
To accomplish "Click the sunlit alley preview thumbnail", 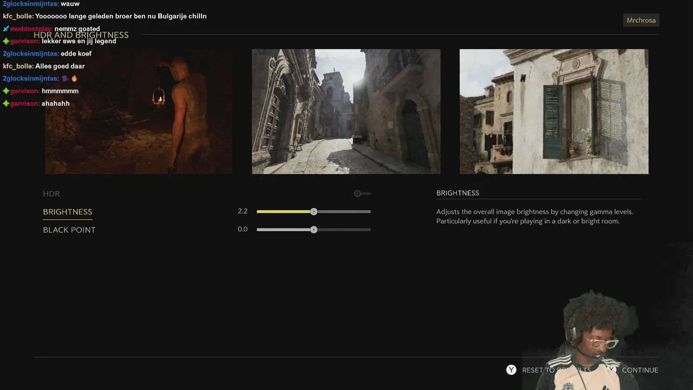I will (x=346, y=112).
